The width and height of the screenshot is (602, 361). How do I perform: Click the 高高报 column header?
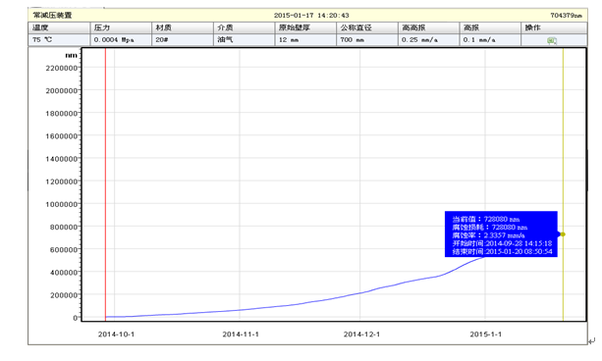coord(429,27)
